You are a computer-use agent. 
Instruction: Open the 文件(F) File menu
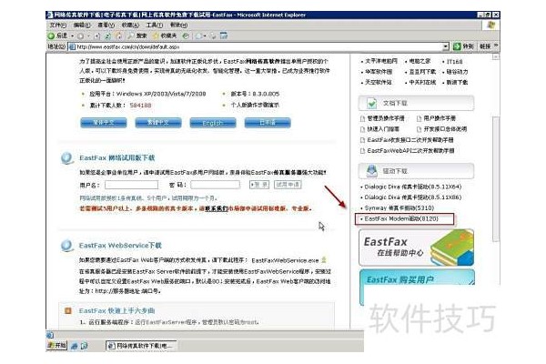[x=57, y=25]
